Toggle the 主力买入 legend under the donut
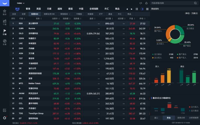The height and width of the screenshot is (125, 200). click(x=157, y=58)
